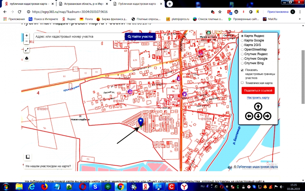Select Спутник Яндекс radio option
This screenshot has height=191, width=305.
click(x=242, y=54)
